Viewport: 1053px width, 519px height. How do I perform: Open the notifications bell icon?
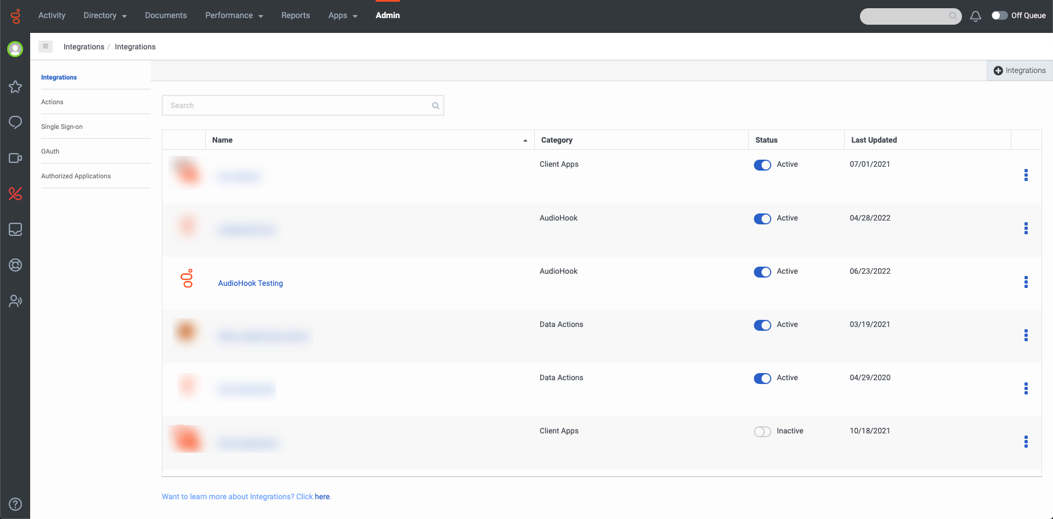pos(975,16)
